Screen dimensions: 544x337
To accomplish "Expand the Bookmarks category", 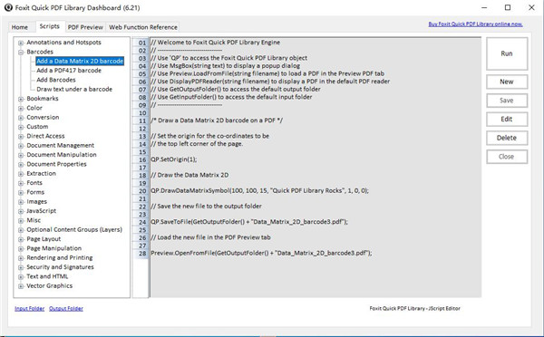I will 21,99.
